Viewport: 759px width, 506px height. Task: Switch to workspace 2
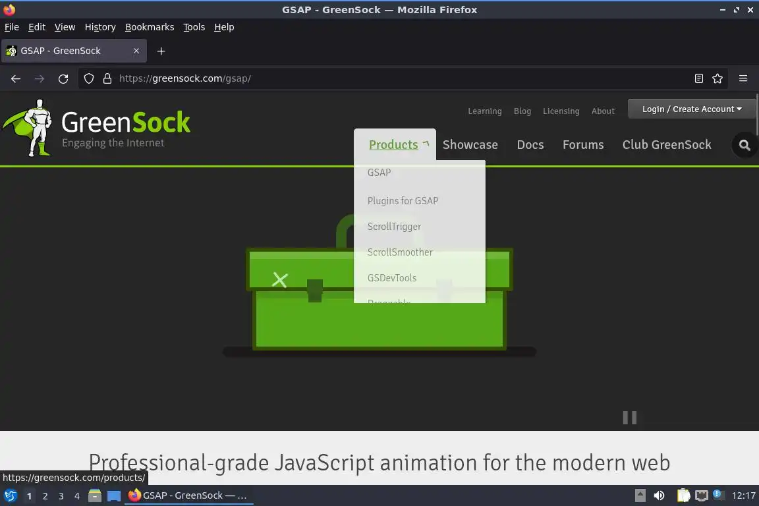point(45,496)
